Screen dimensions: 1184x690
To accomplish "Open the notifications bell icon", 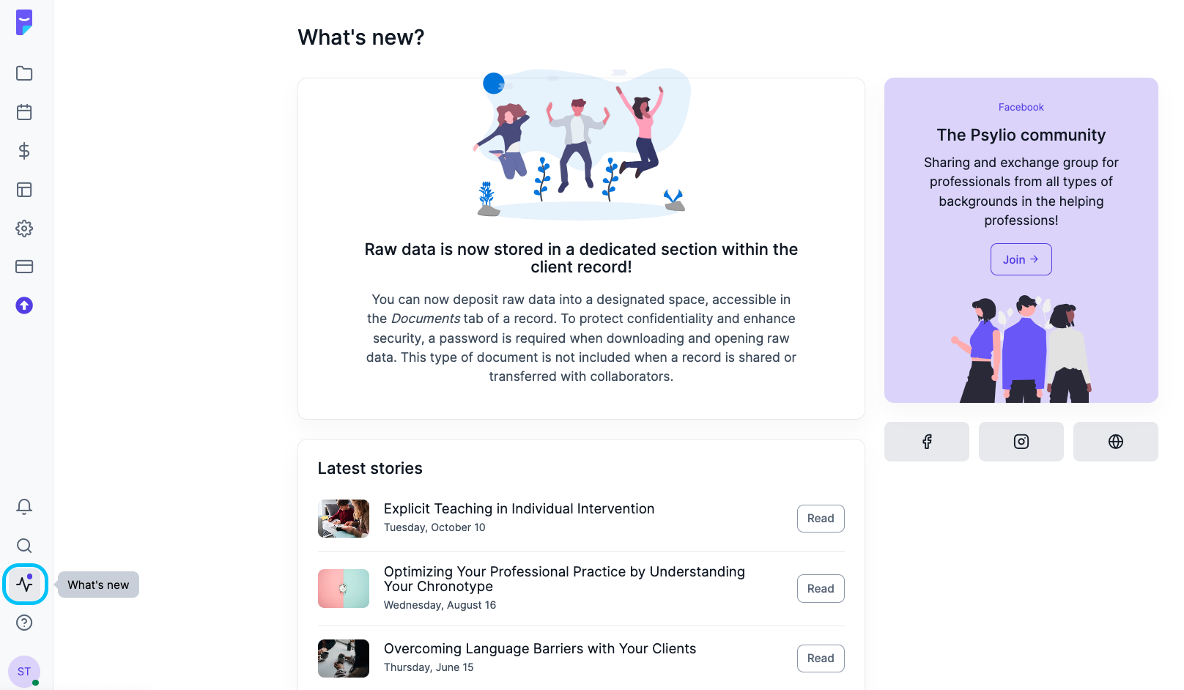I will click(24, 507).
